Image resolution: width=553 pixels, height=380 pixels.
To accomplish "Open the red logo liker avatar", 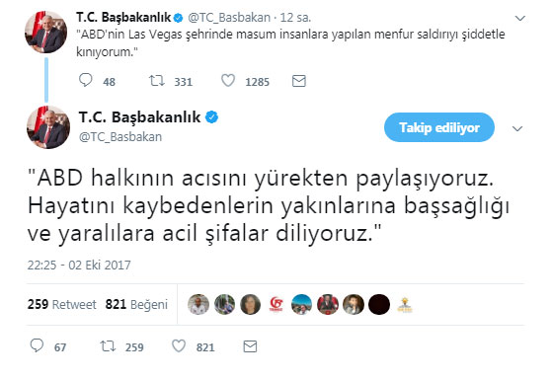I will click(276, 304).
